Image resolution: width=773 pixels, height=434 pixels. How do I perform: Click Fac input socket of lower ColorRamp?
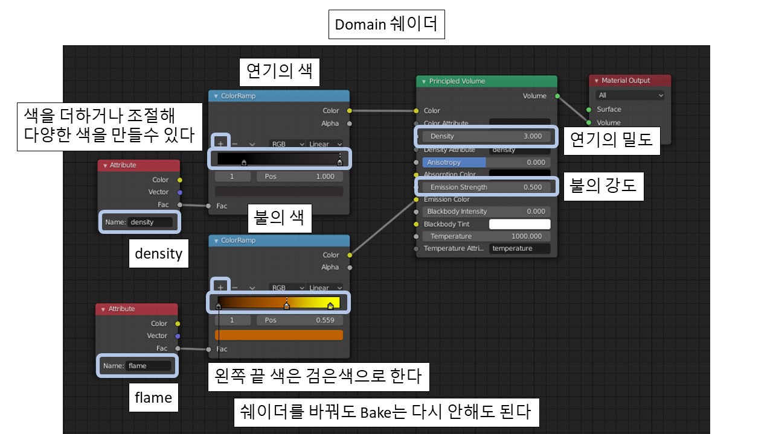[209, 349]
